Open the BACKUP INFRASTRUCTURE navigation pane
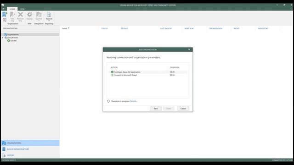This screenshot has width=294, height=165. pyautogui.click(x=30, y=149)
